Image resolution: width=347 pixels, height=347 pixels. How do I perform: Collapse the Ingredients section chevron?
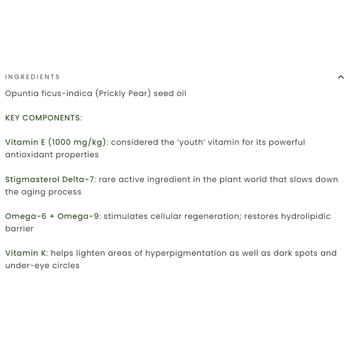click(x=341, y=77)
